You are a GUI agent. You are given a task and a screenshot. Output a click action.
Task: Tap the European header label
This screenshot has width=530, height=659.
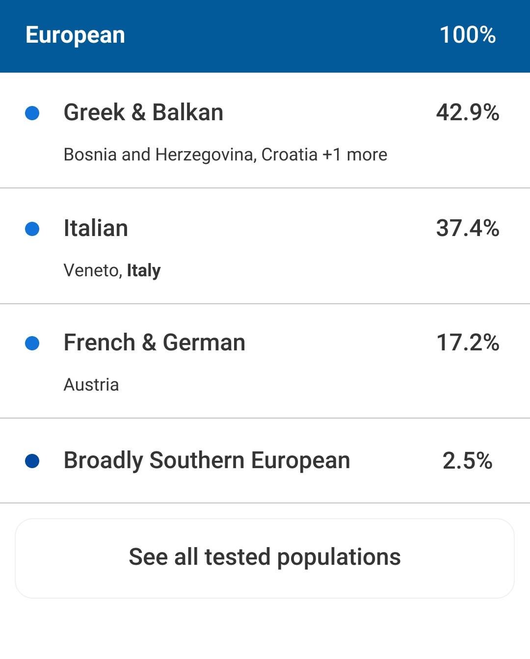pos(75,35)
